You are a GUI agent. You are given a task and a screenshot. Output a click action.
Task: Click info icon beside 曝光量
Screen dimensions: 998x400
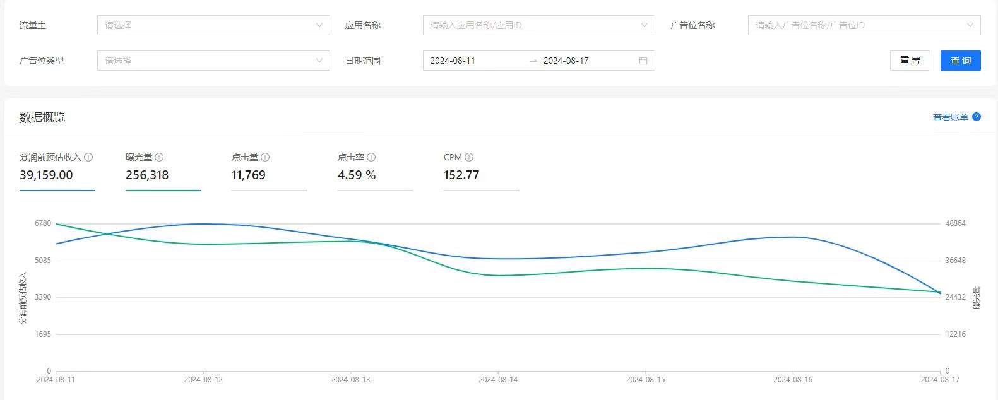point(159,157)
